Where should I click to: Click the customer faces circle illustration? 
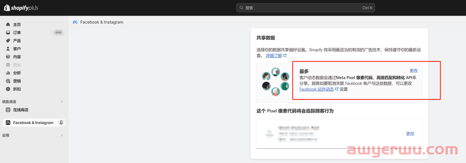click(275, 82)
